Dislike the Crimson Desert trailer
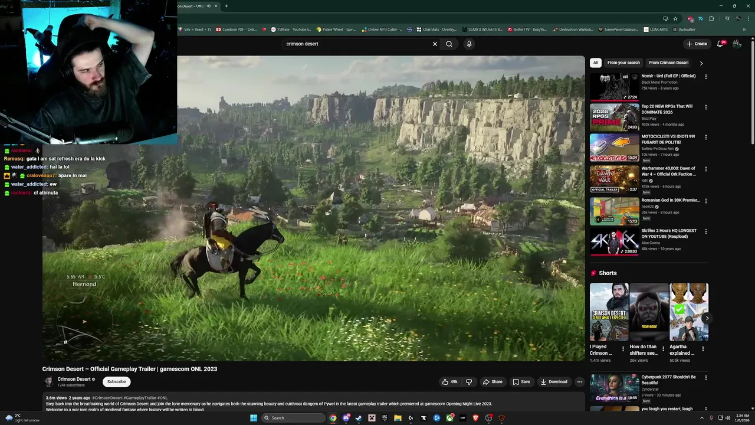The height and width of the screenshot is (425, 755). coord(469,382)
